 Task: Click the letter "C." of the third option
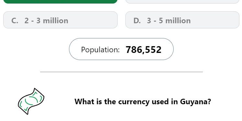coord(15,21)
